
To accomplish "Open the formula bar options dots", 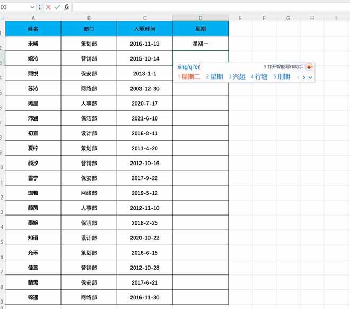I will 40,7.
